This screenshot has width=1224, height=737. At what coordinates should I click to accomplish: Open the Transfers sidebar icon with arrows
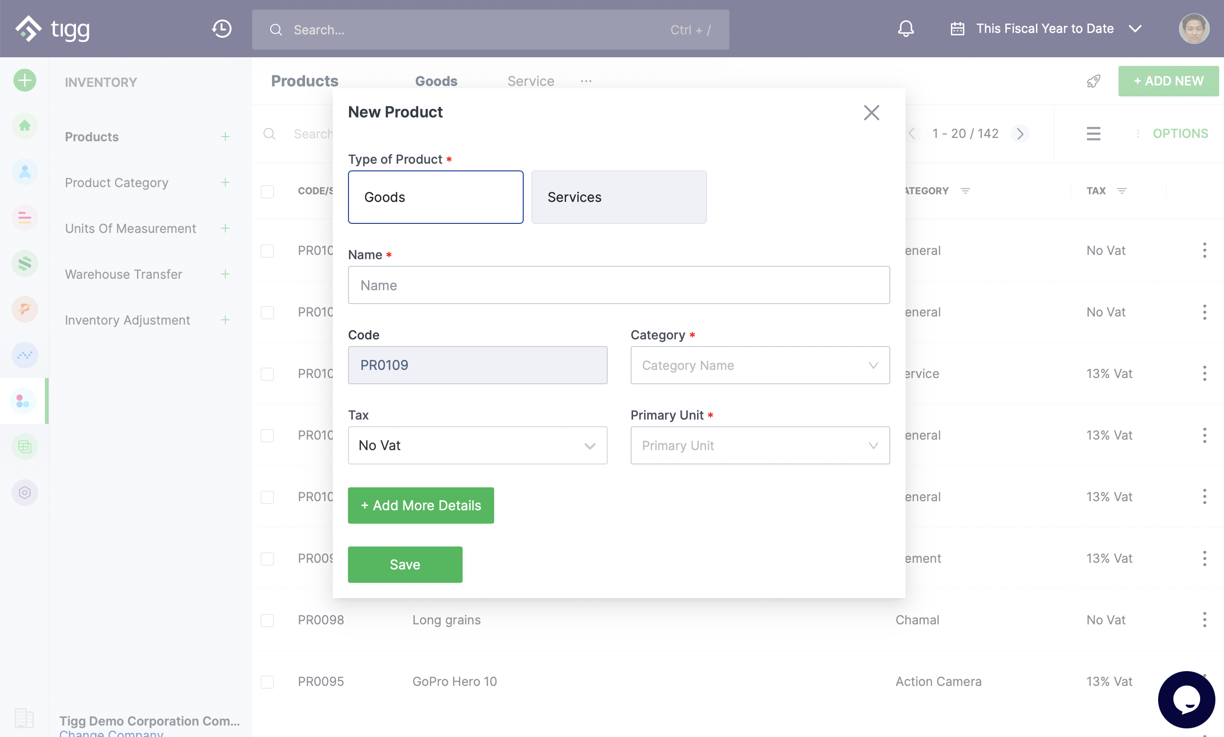pos(24,263)
